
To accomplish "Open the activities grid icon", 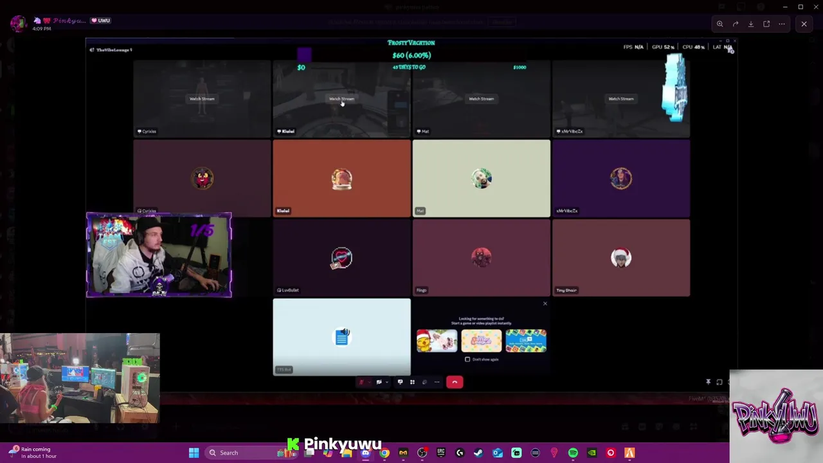I will [x=412, y=382].
